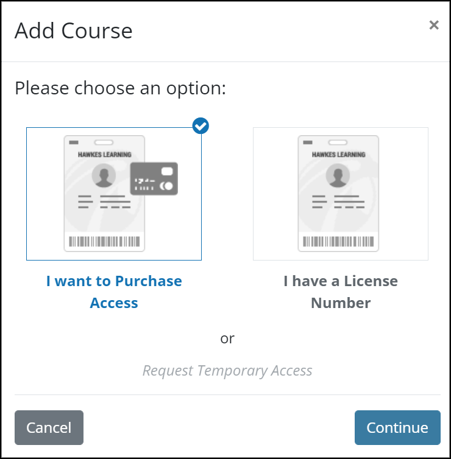
Task: Click the lanyard slot on the purchase badge
Action: [105, 142]
